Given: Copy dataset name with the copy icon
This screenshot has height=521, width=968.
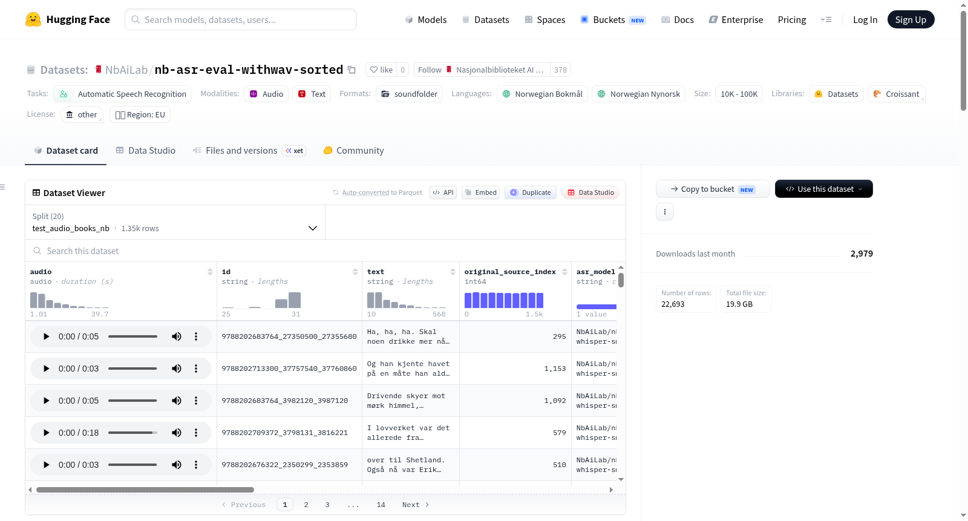Looking at the screenshot, I should click(352, 70).
